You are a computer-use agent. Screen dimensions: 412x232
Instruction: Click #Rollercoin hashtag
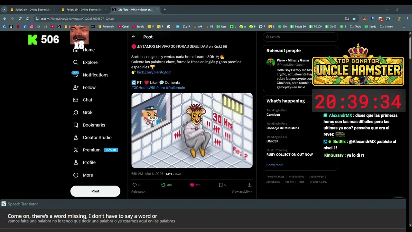coord(175,88)
